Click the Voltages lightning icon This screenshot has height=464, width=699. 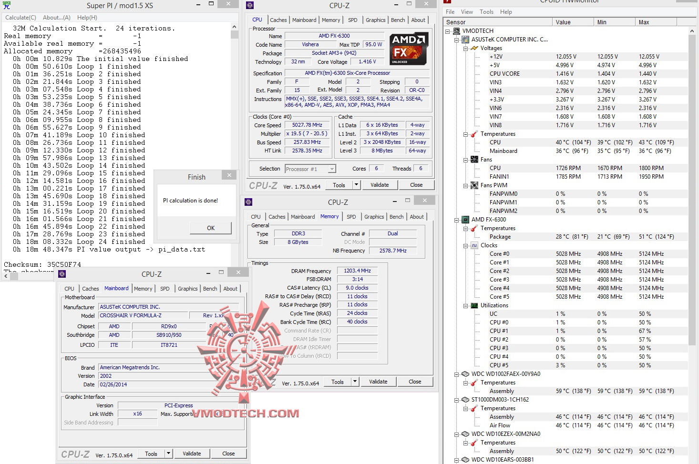point(475,48)
